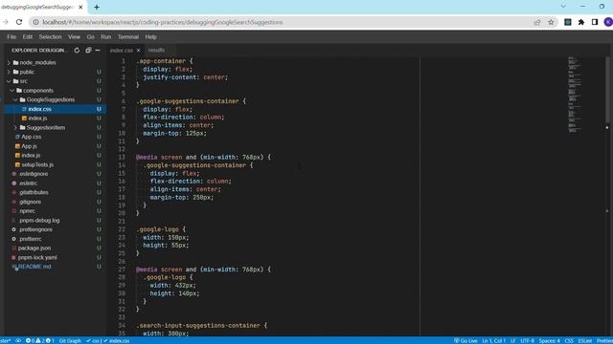Bookmark this page with the star icon

click(551, 22)
